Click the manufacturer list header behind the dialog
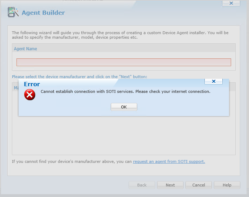249x197 pixels. coord(16,88)
